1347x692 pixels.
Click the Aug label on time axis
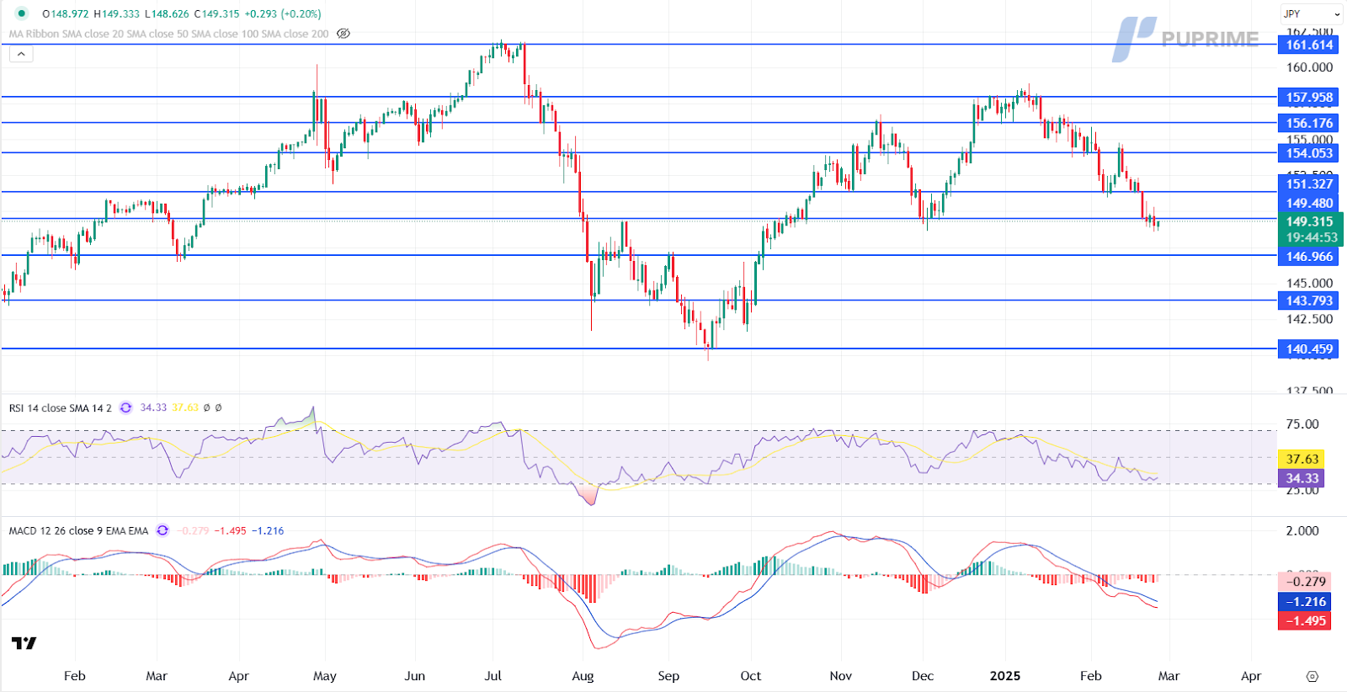pyautogui.click(x=583, y=676)
